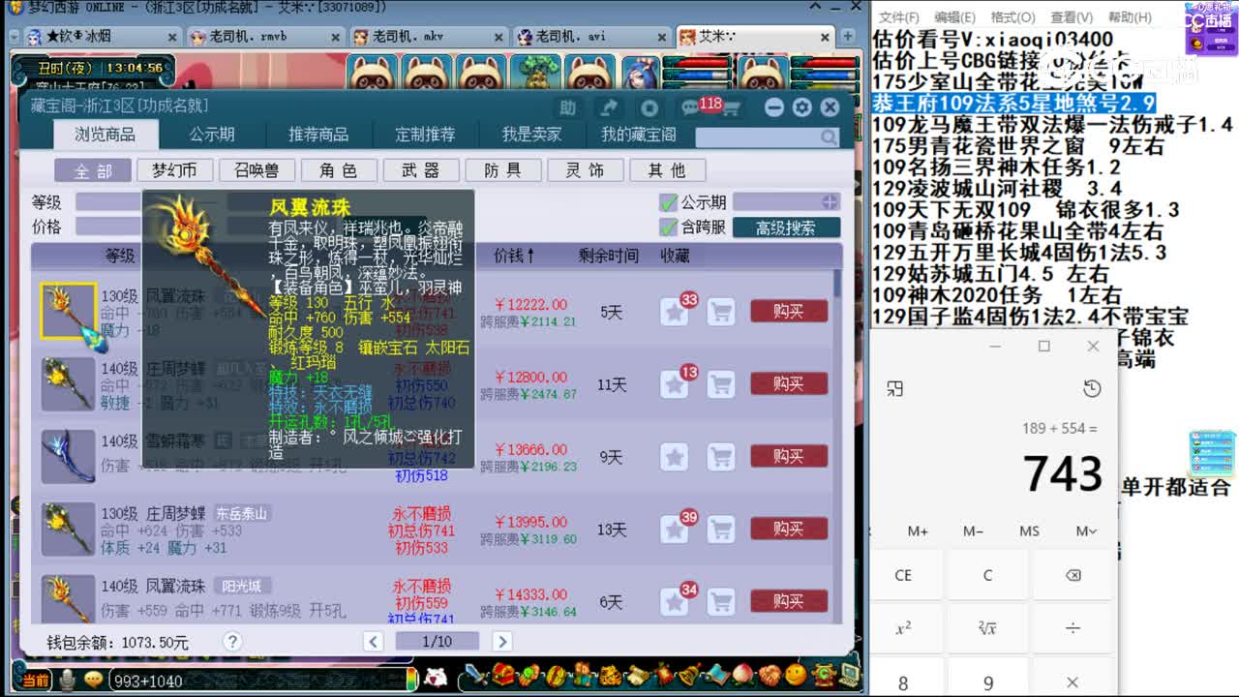Image resolution: width=1239 pixels, height=697 pixels.
Task: Switch to 公示期 tab in 藏宝阁
Action: coord(212,135)
